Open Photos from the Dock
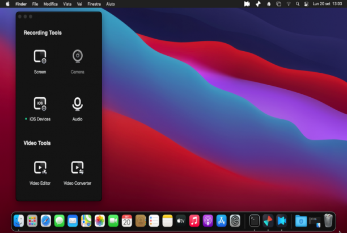 pyautogui.click(x=100, y=220)
